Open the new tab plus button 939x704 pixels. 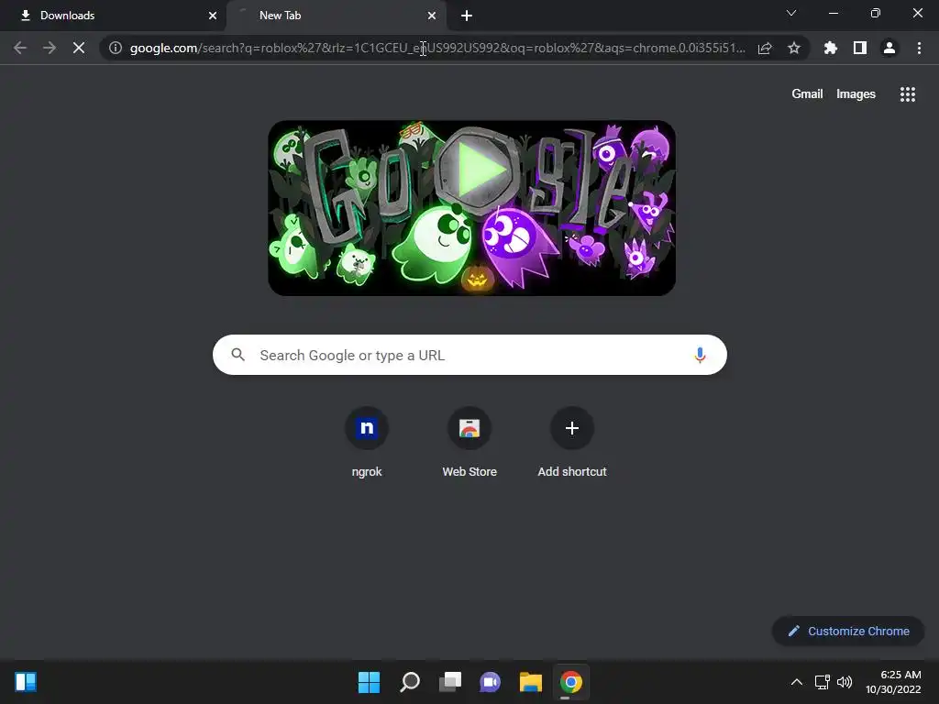(x=467, y=16)
